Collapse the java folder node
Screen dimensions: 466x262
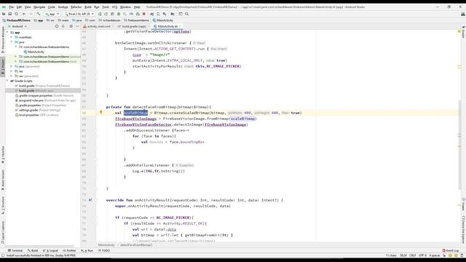pyautogui.click(x=12, y=42)
